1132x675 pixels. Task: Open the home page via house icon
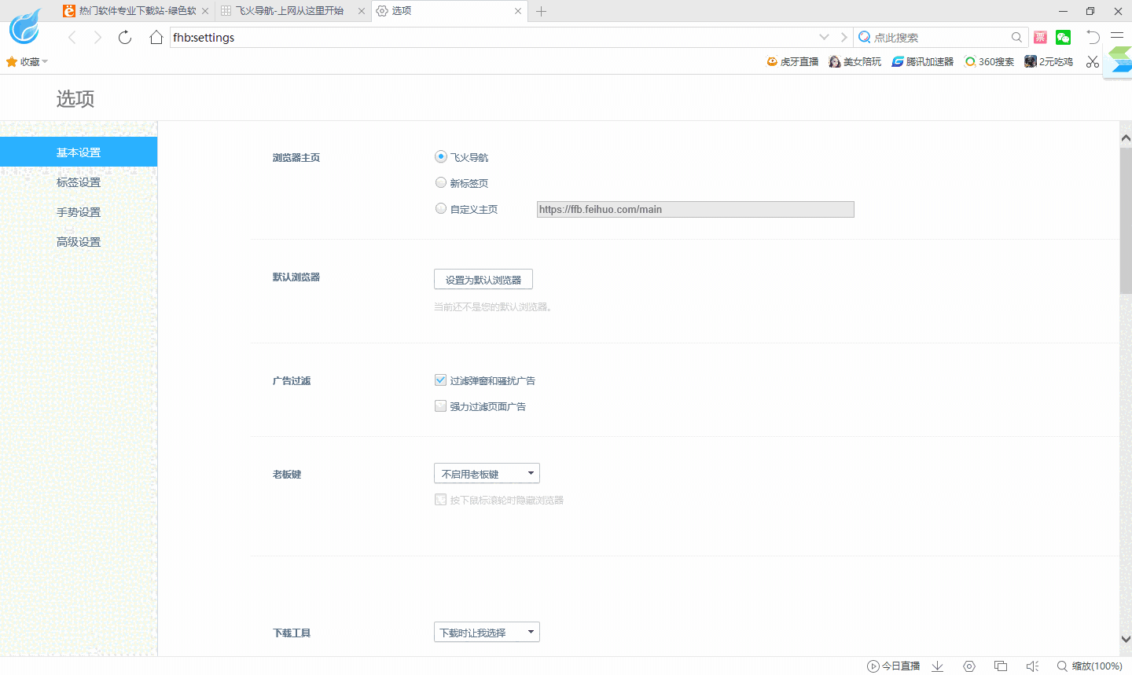click(156, 38)
